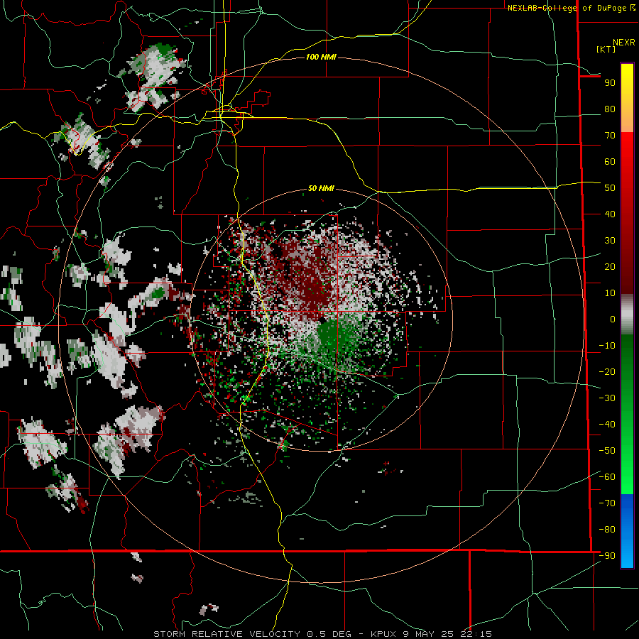Click the 0 value on velocity scale
The height and width of the screenshot is (639, 639).
[613, 319]
